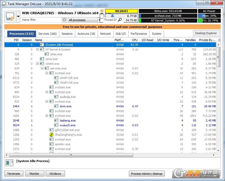Switch to the Services (166) tab
Screen dimensions: 225x181
pos(48,34)
